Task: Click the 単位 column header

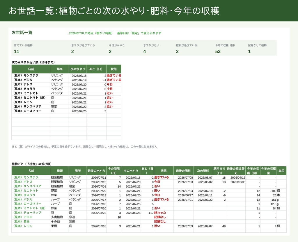Action: point(281,171)
